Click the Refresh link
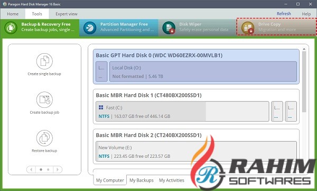Image resolution: width=317 pixels, height=191 pixels. click(284, 14)
